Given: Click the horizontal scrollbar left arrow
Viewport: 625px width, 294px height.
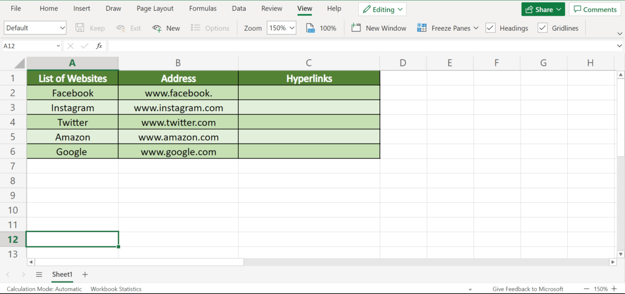Looking at the screenshot, I should 31,262.
